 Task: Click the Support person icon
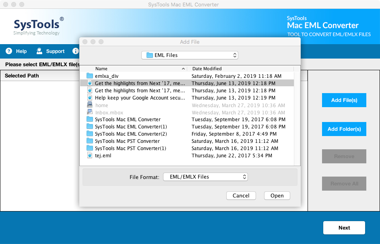click(x=39, y=51)
